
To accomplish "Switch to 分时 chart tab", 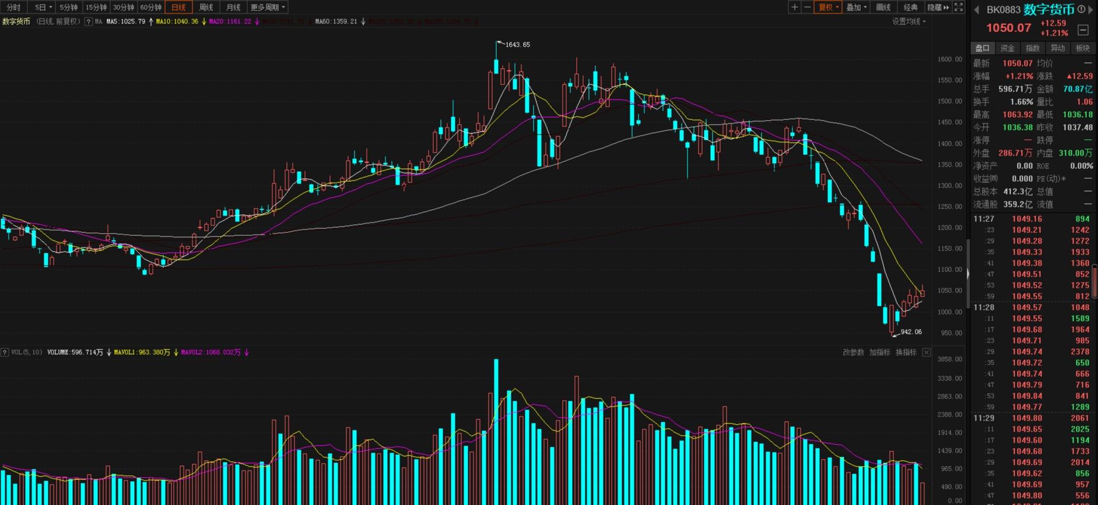I will click(x=13, y=7).
